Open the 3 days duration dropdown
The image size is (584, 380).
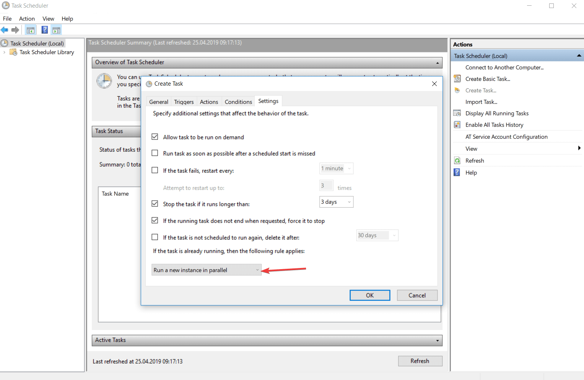point(336,202)
